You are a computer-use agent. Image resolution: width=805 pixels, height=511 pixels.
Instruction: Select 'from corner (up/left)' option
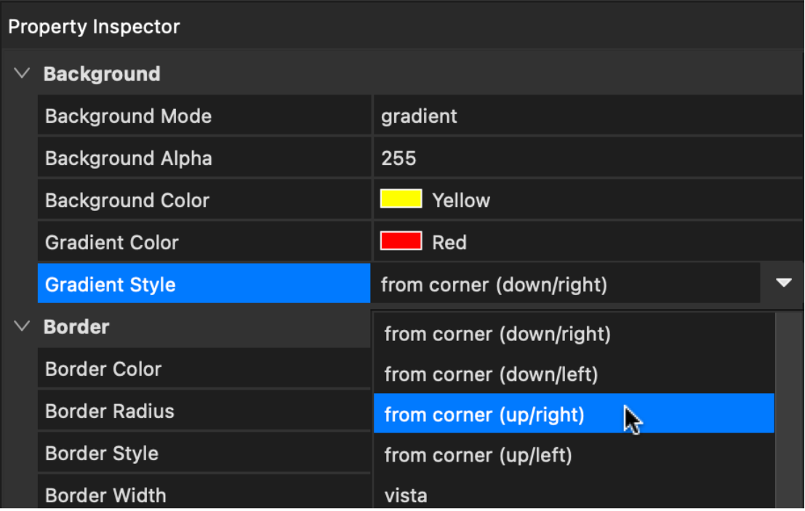pos(478,456)
